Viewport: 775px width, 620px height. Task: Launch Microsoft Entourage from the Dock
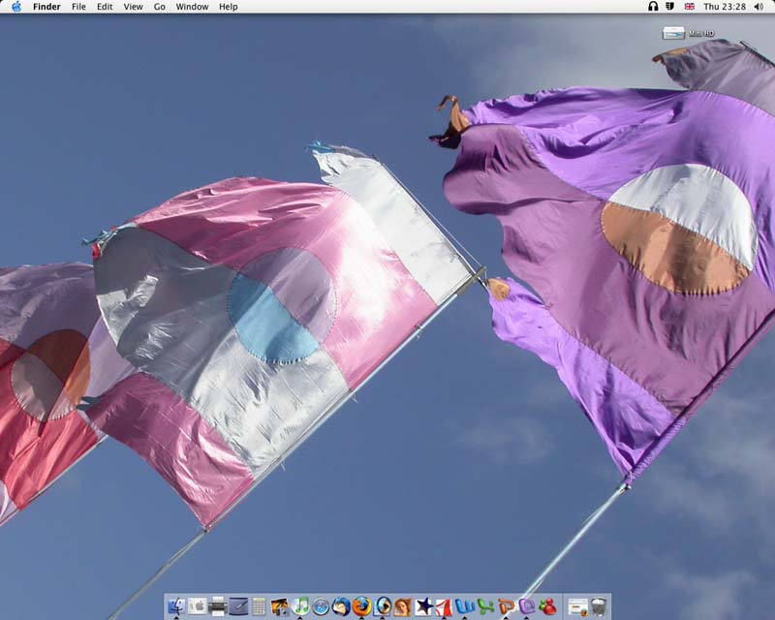point(526,606)
